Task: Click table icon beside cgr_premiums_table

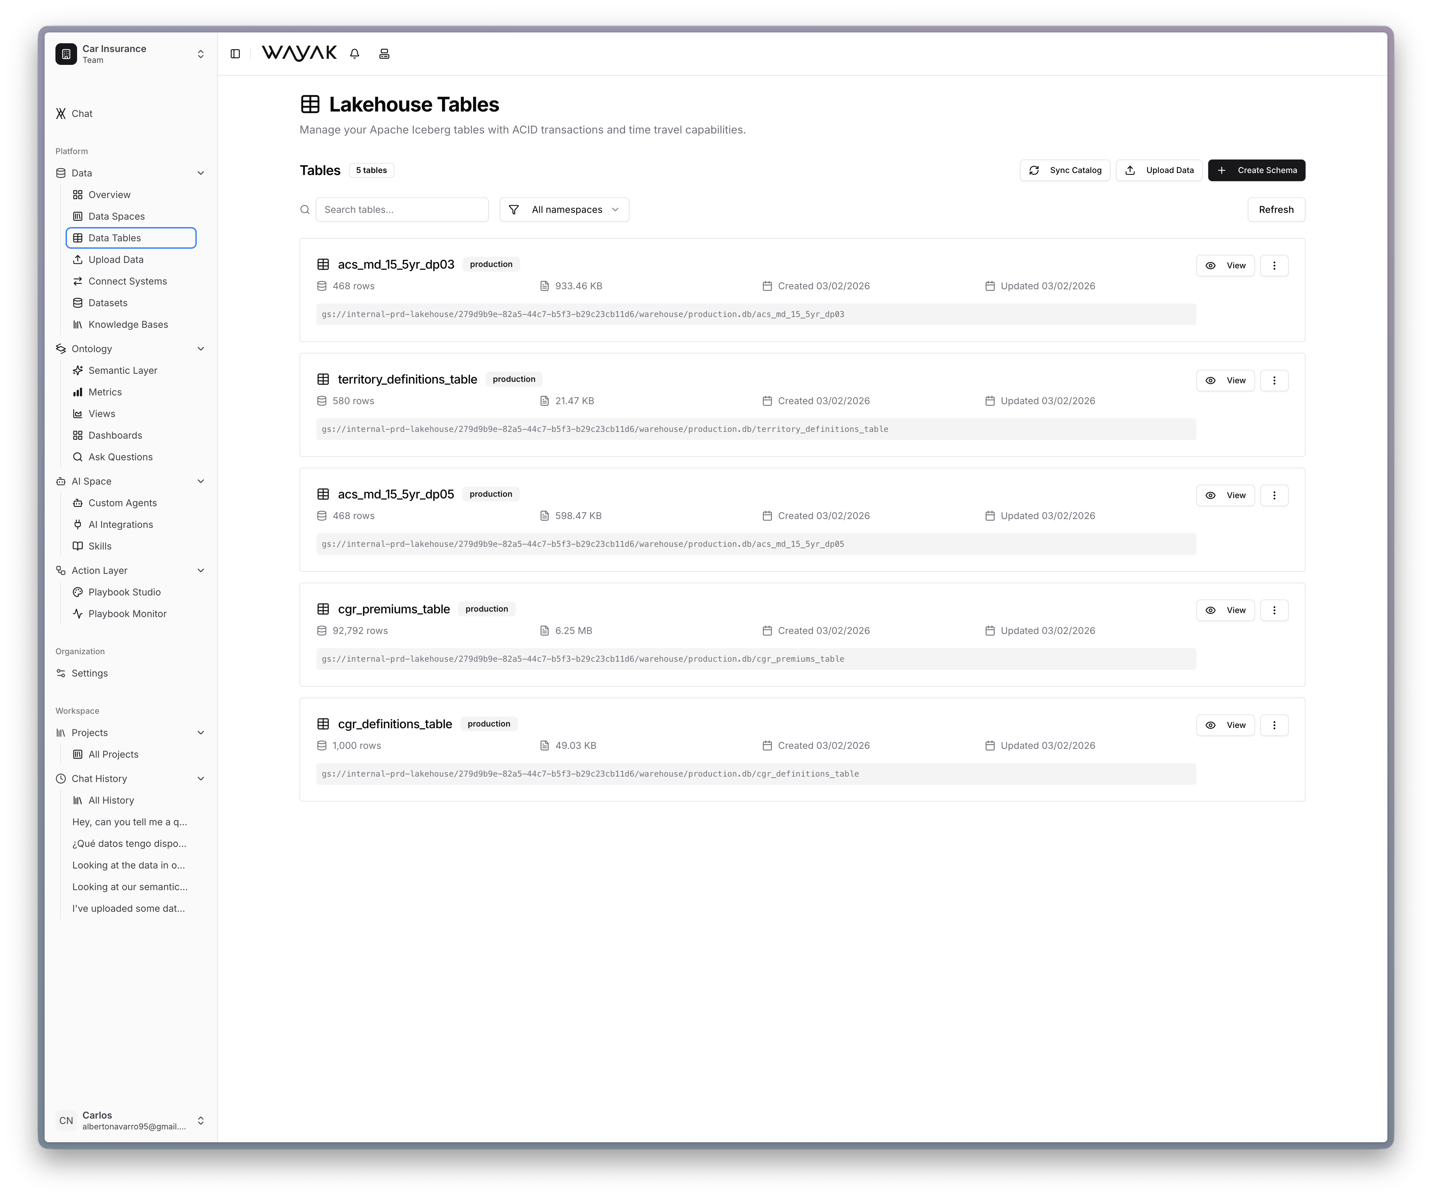Action: (x=323, y=609)
